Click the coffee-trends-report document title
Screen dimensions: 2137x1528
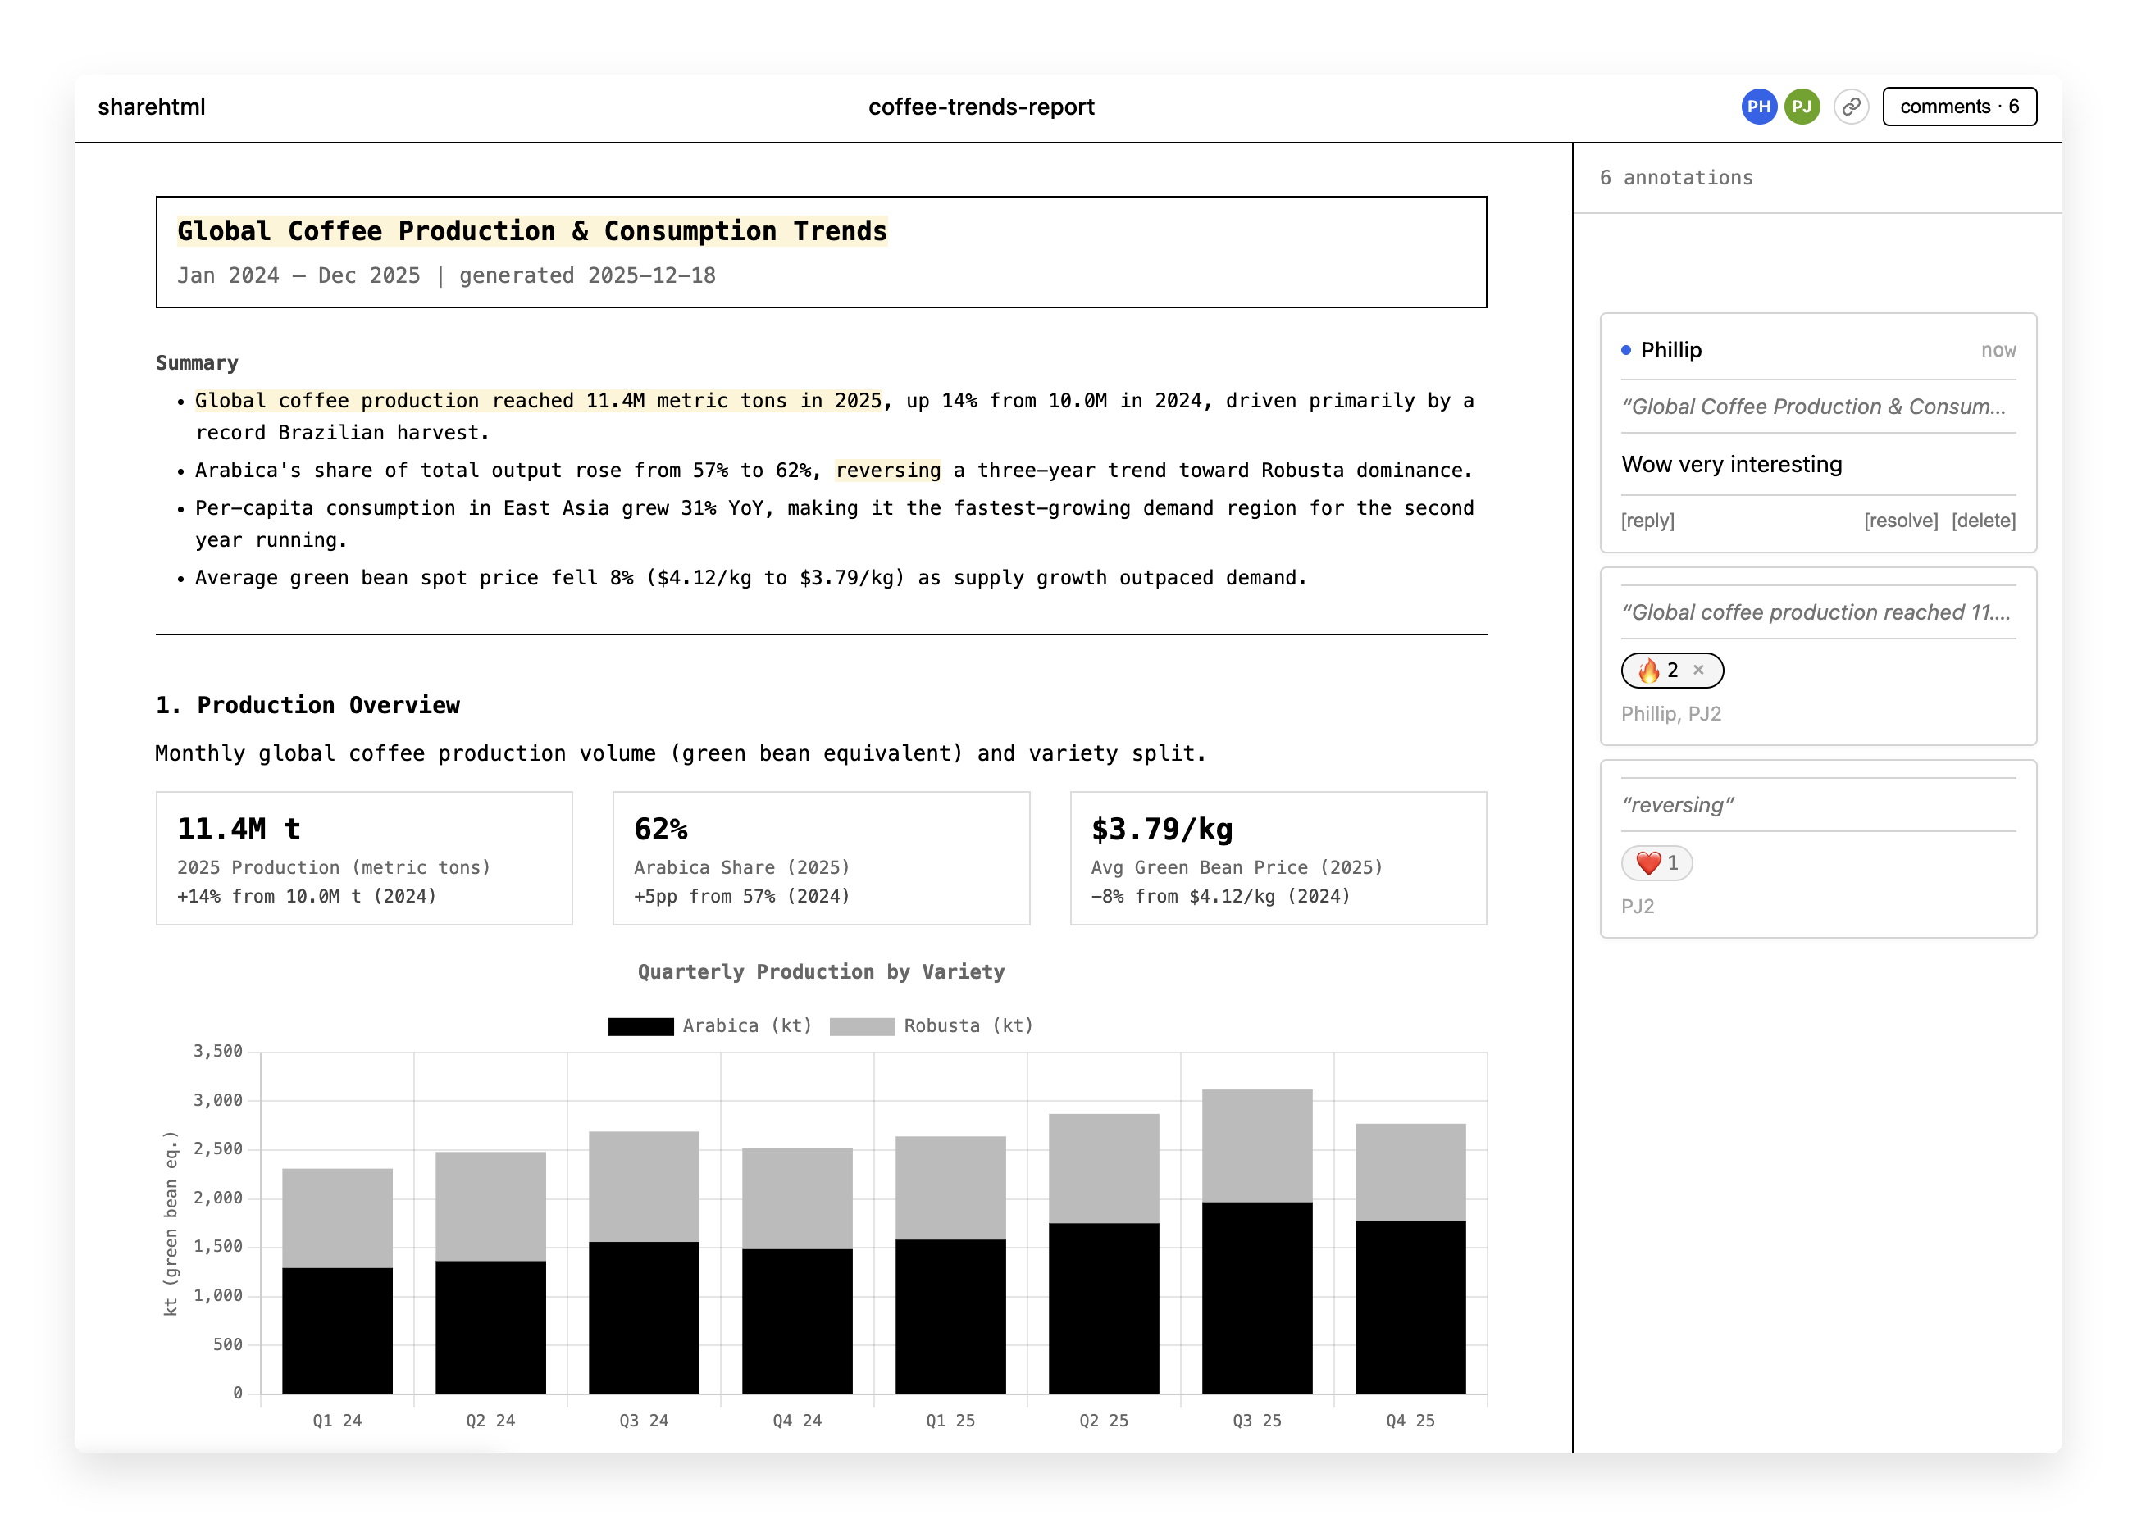click(x=981, y=107)
